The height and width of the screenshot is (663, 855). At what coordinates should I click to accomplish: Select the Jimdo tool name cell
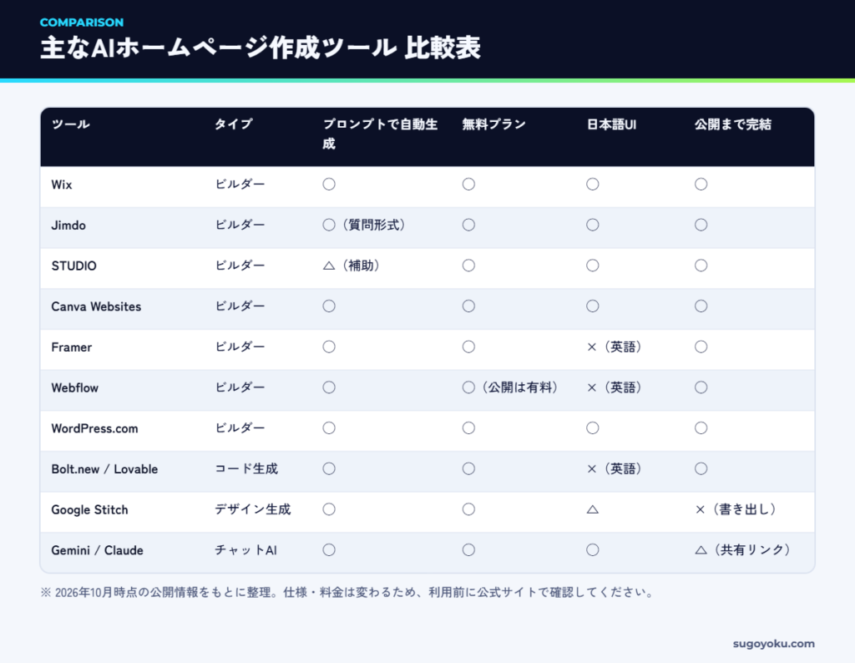(68, 225)
